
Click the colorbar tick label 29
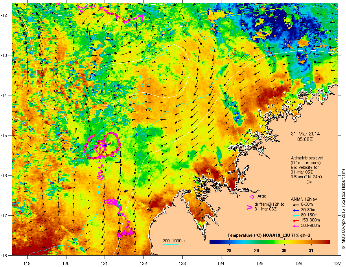click(x=256, y=251)
